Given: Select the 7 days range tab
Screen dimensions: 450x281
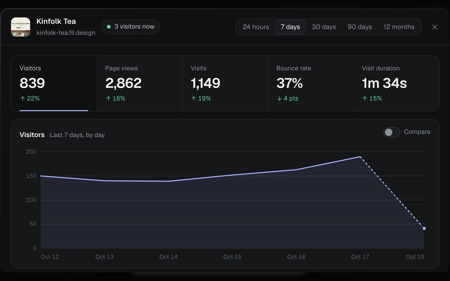Looking at the screenshot, I should click(x=290, y=27).
